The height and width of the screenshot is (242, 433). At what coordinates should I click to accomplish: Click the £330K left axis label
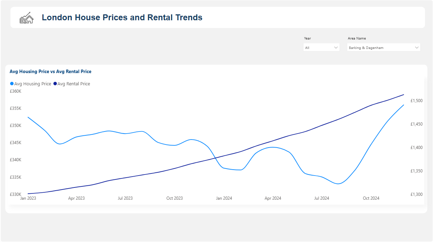pos(15,194)
